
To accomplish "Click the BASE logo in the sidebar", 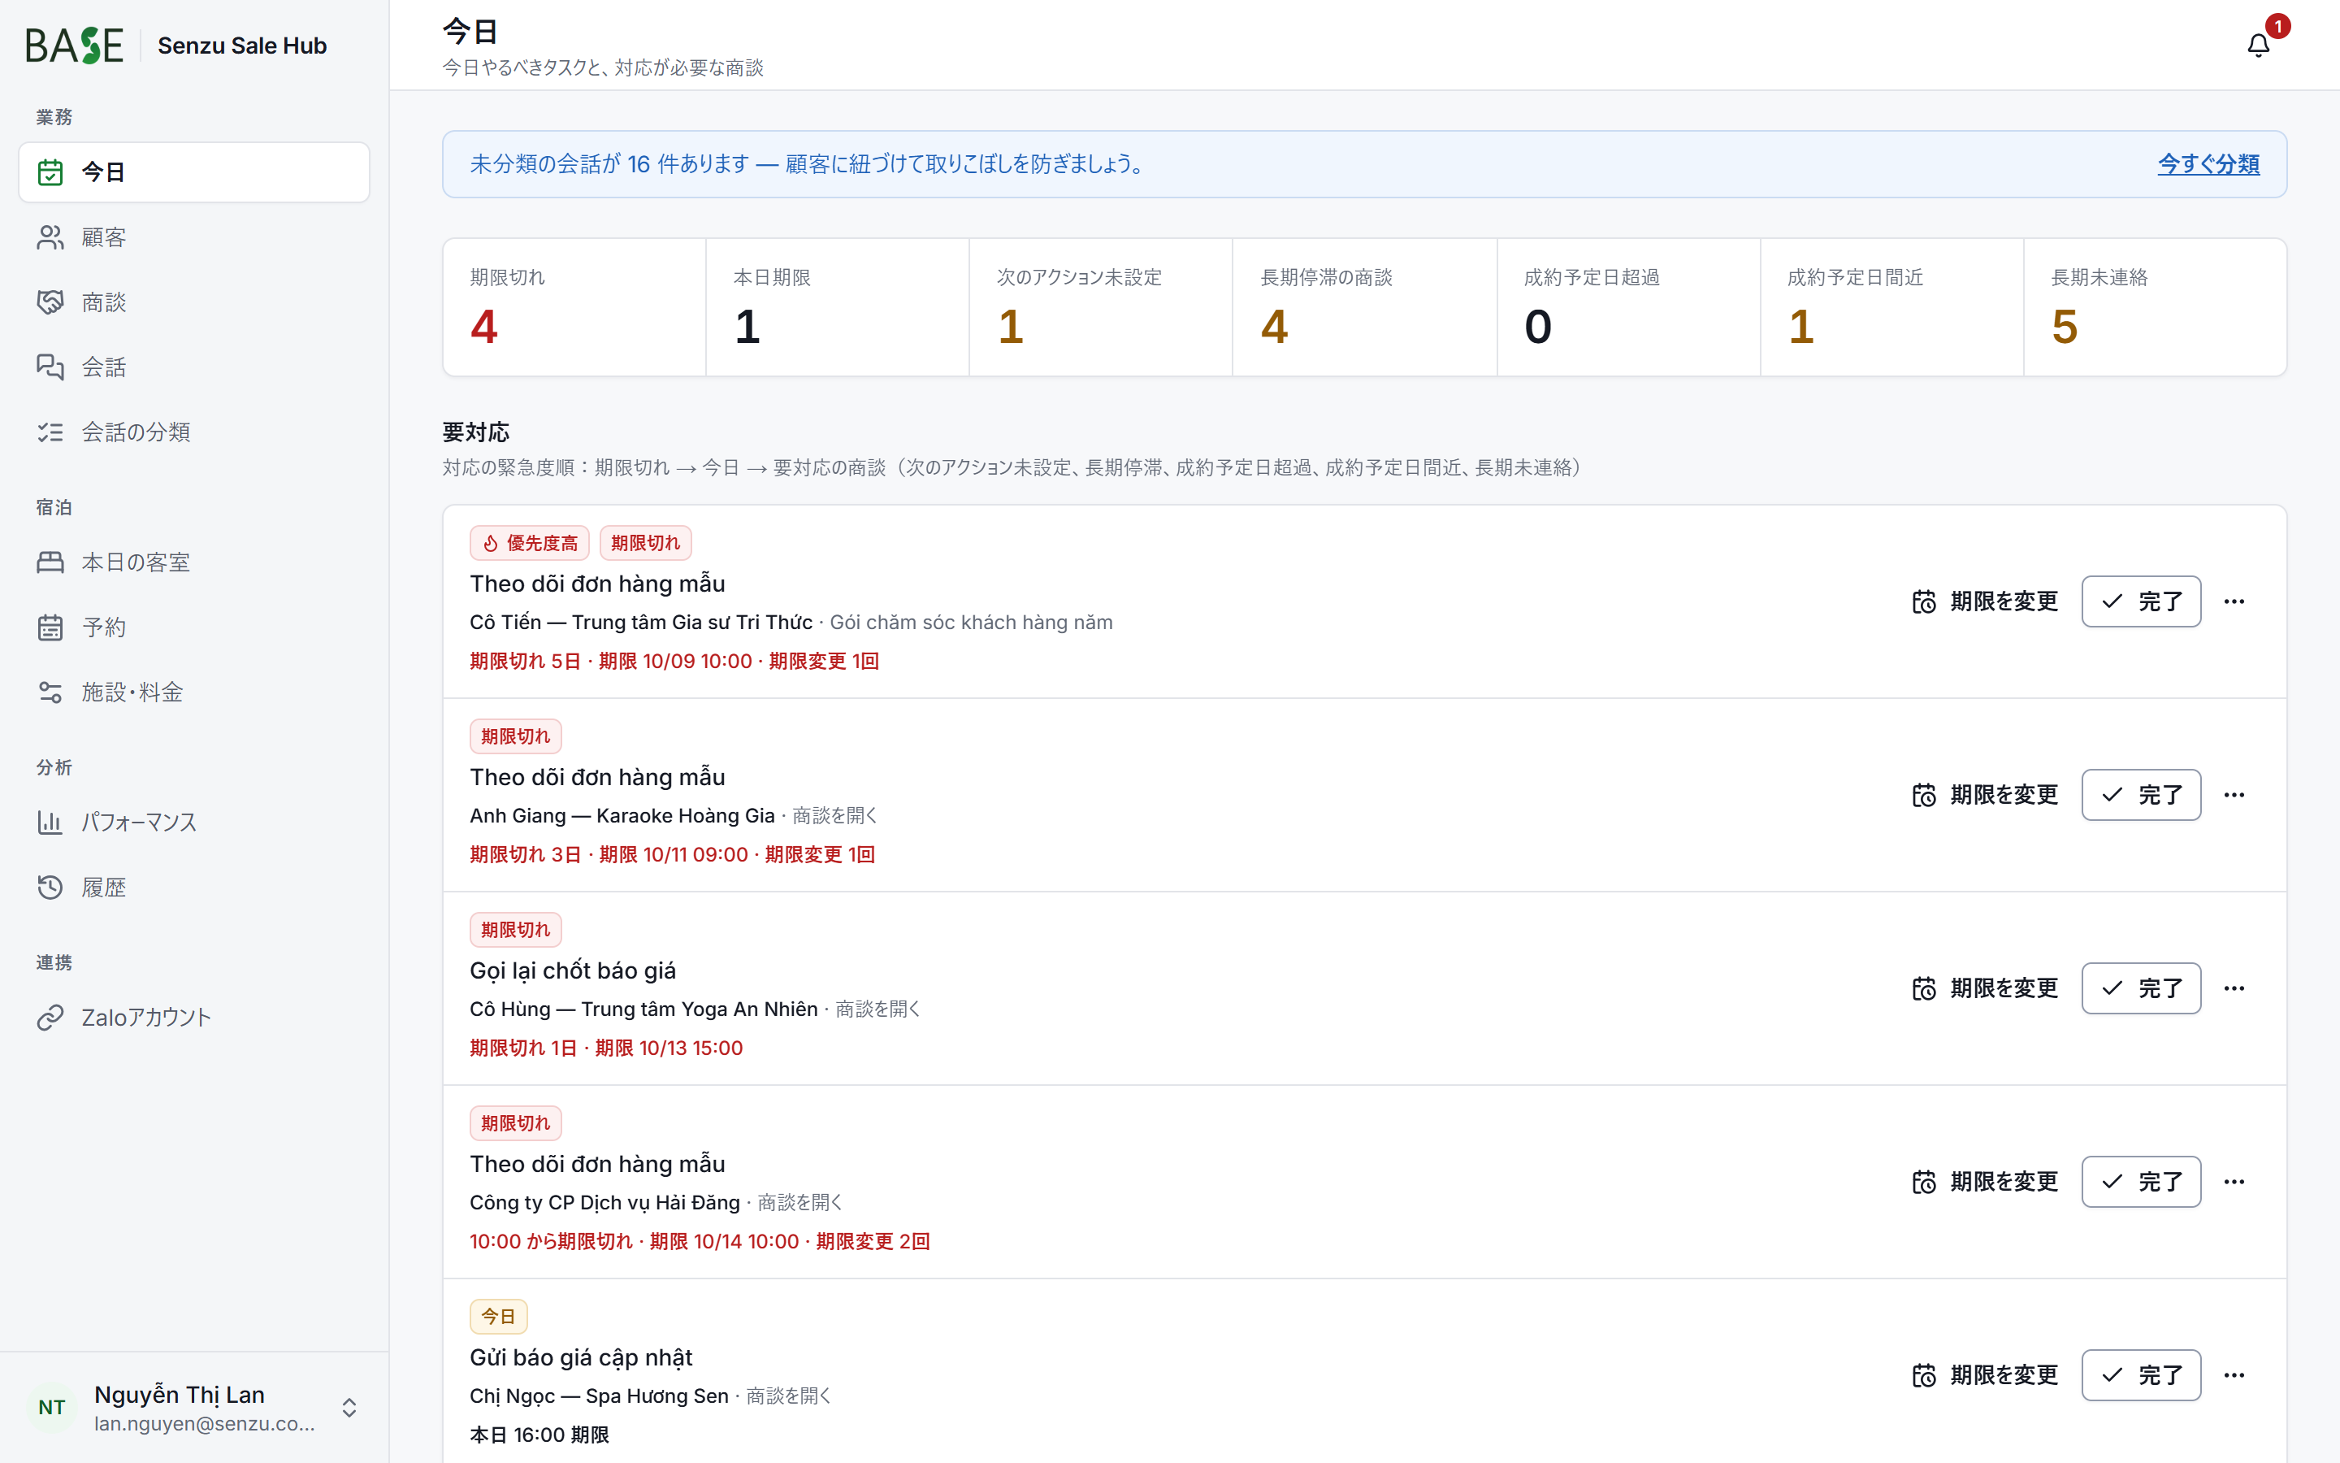I will tap(75, 46).
